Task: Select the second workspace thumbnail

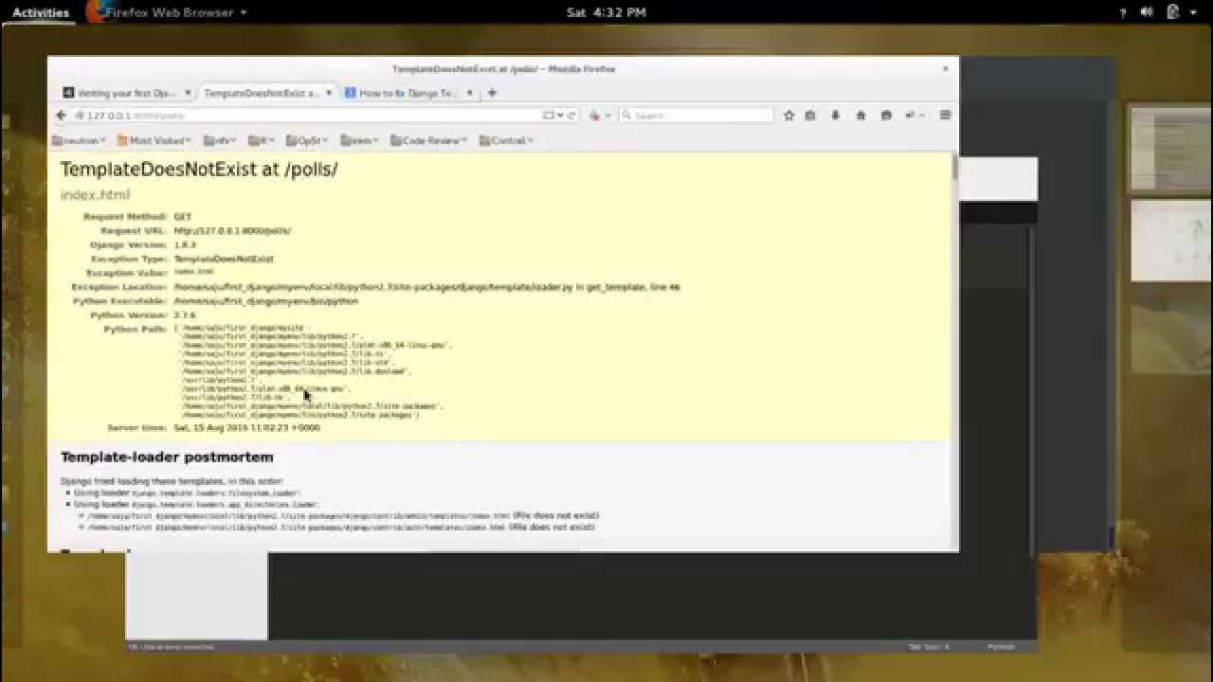Action: pyautogui.click(x=1169, y=241)
